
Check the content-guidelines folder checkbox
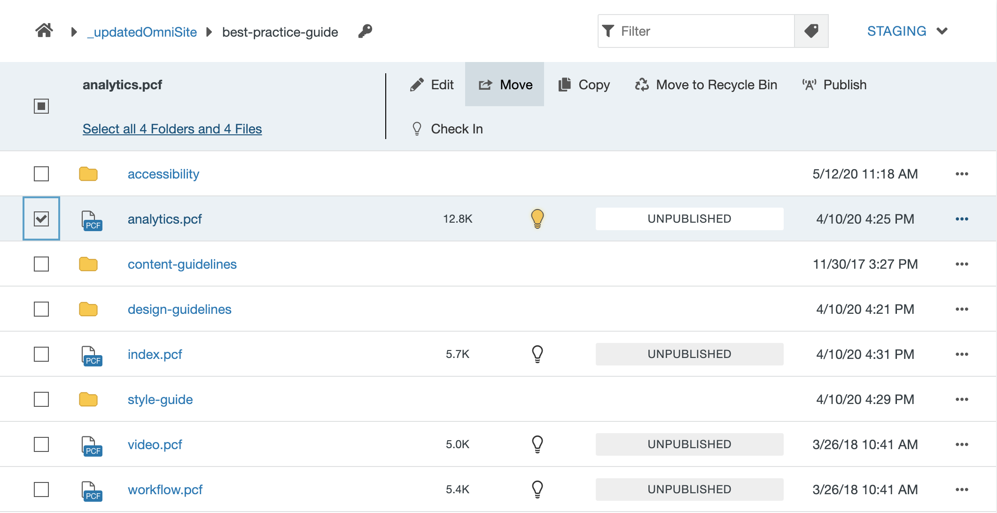[41, 264]
